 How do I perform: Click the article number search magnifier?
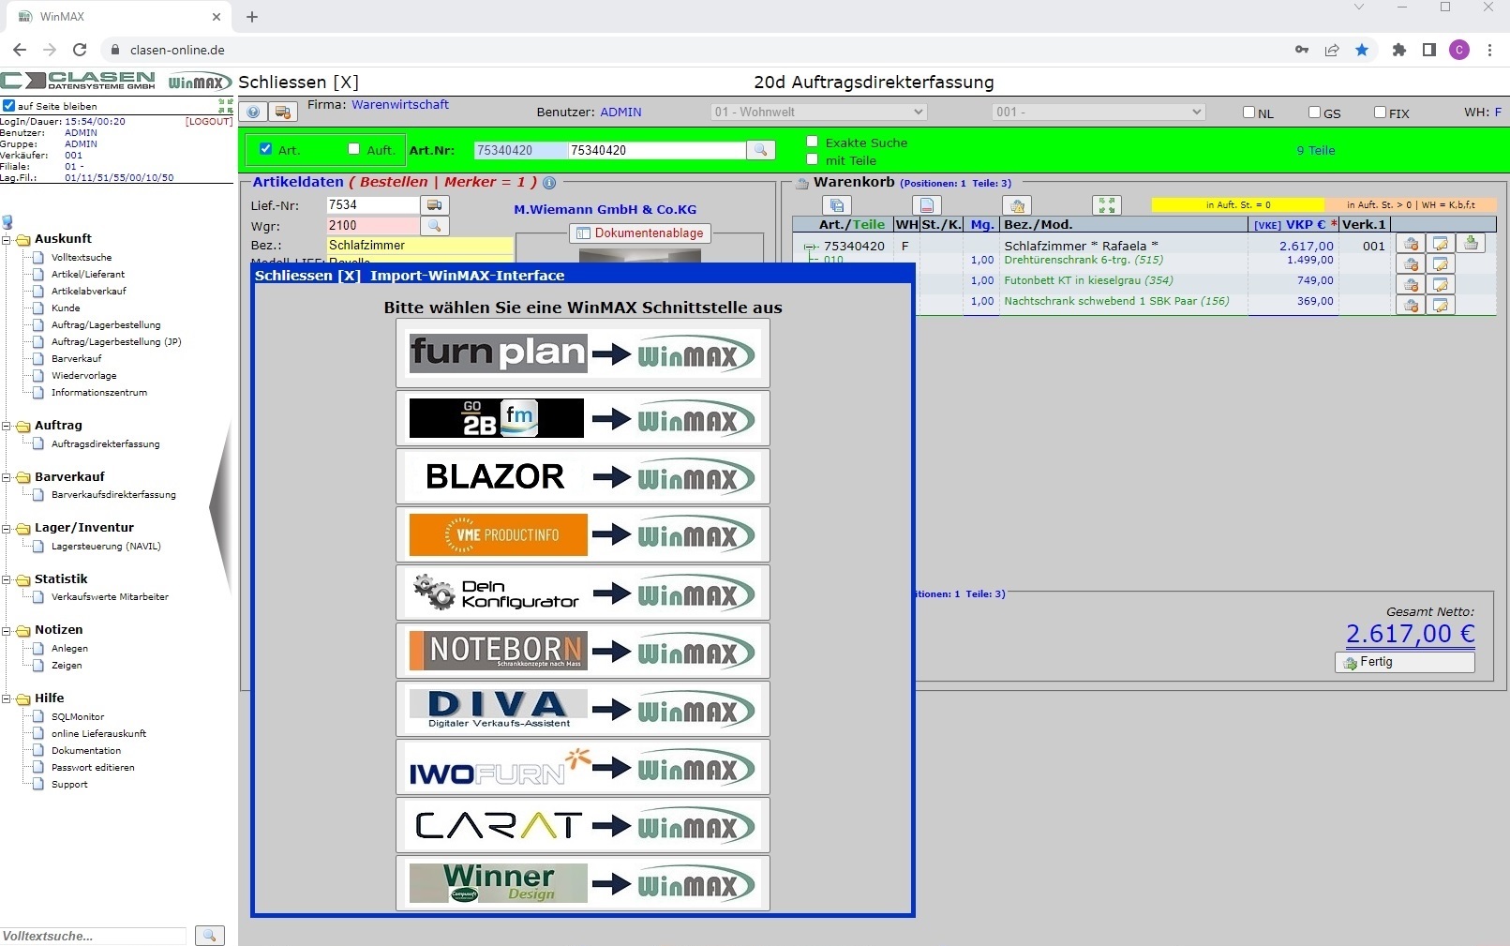coord(760,150)
